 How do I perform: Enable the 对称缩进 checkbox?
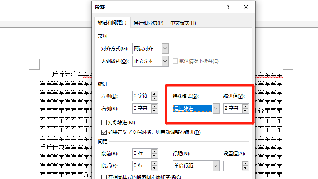click(x=104, y=123)
